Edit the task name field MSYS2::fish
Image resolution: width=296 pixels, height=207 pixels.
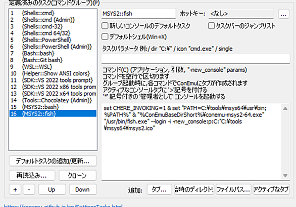click(x=138, y=14)
